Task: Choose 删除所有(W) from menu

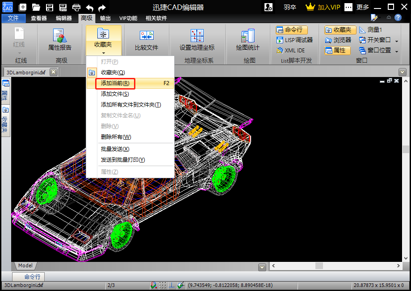Action: [x=130, y=137]
